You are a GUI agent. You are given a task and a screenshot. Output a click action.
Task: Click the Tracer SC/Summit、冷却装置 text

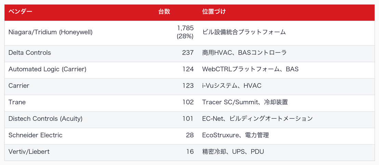pyautogui.click(x=245, y=102)
